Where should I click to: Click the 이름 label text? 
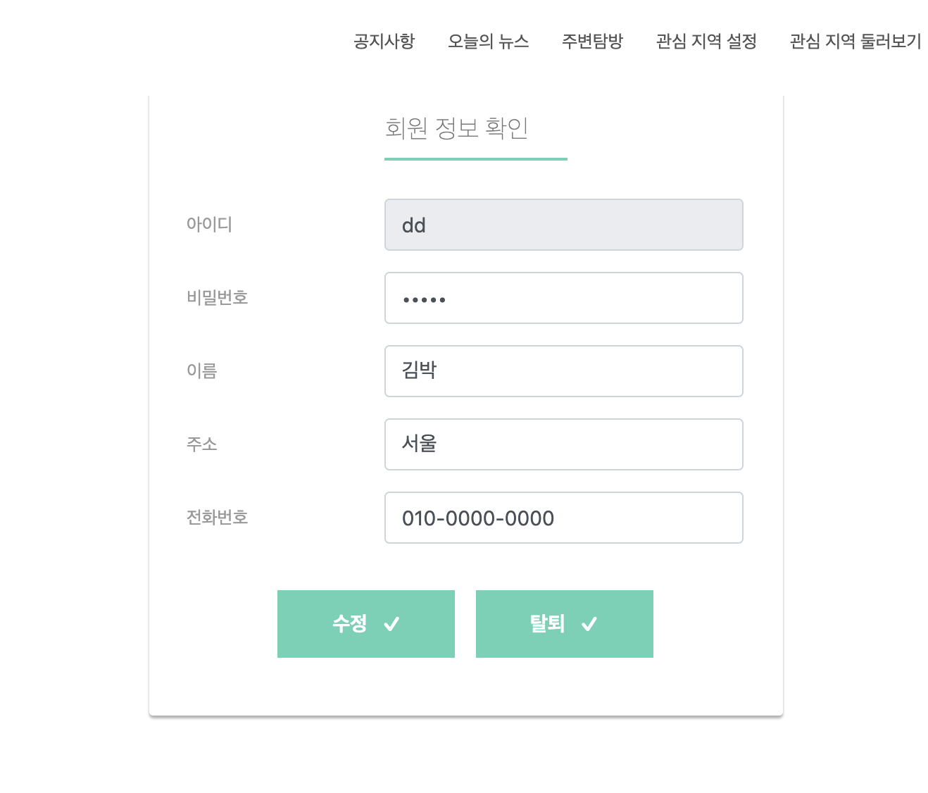202,371
